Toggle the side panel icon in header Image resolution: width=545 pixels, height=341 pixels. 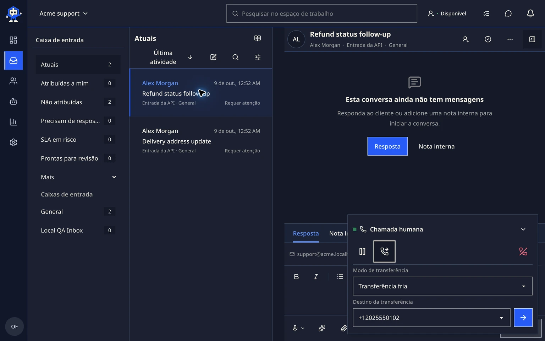(x=532, y=39)
